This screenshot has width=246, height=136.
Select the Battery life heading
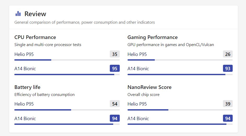point(27,87)
